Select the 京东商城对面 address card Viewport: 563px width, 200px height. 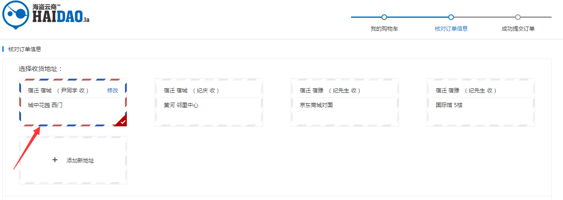(345, 103)
